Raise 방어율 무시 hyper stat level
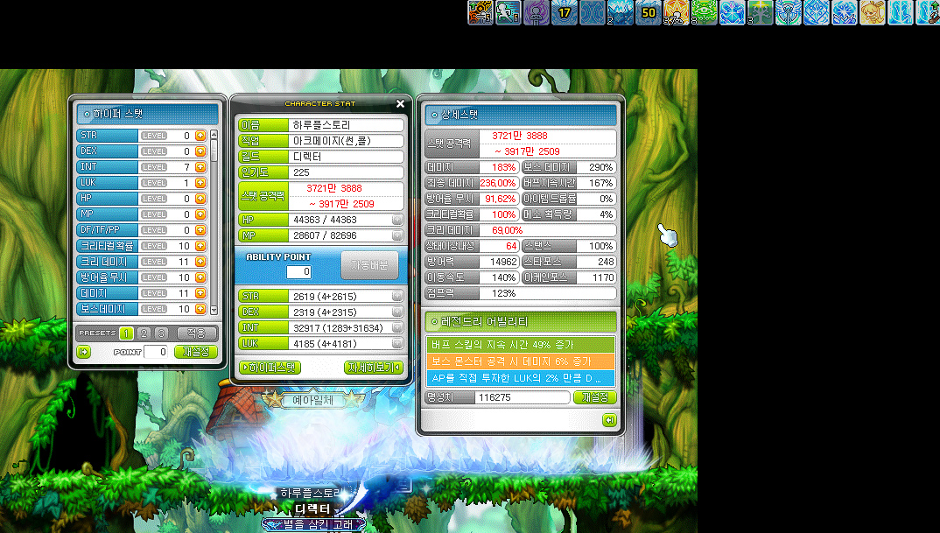This screenshot has width=940, height=533. click(x=200, y=277)
